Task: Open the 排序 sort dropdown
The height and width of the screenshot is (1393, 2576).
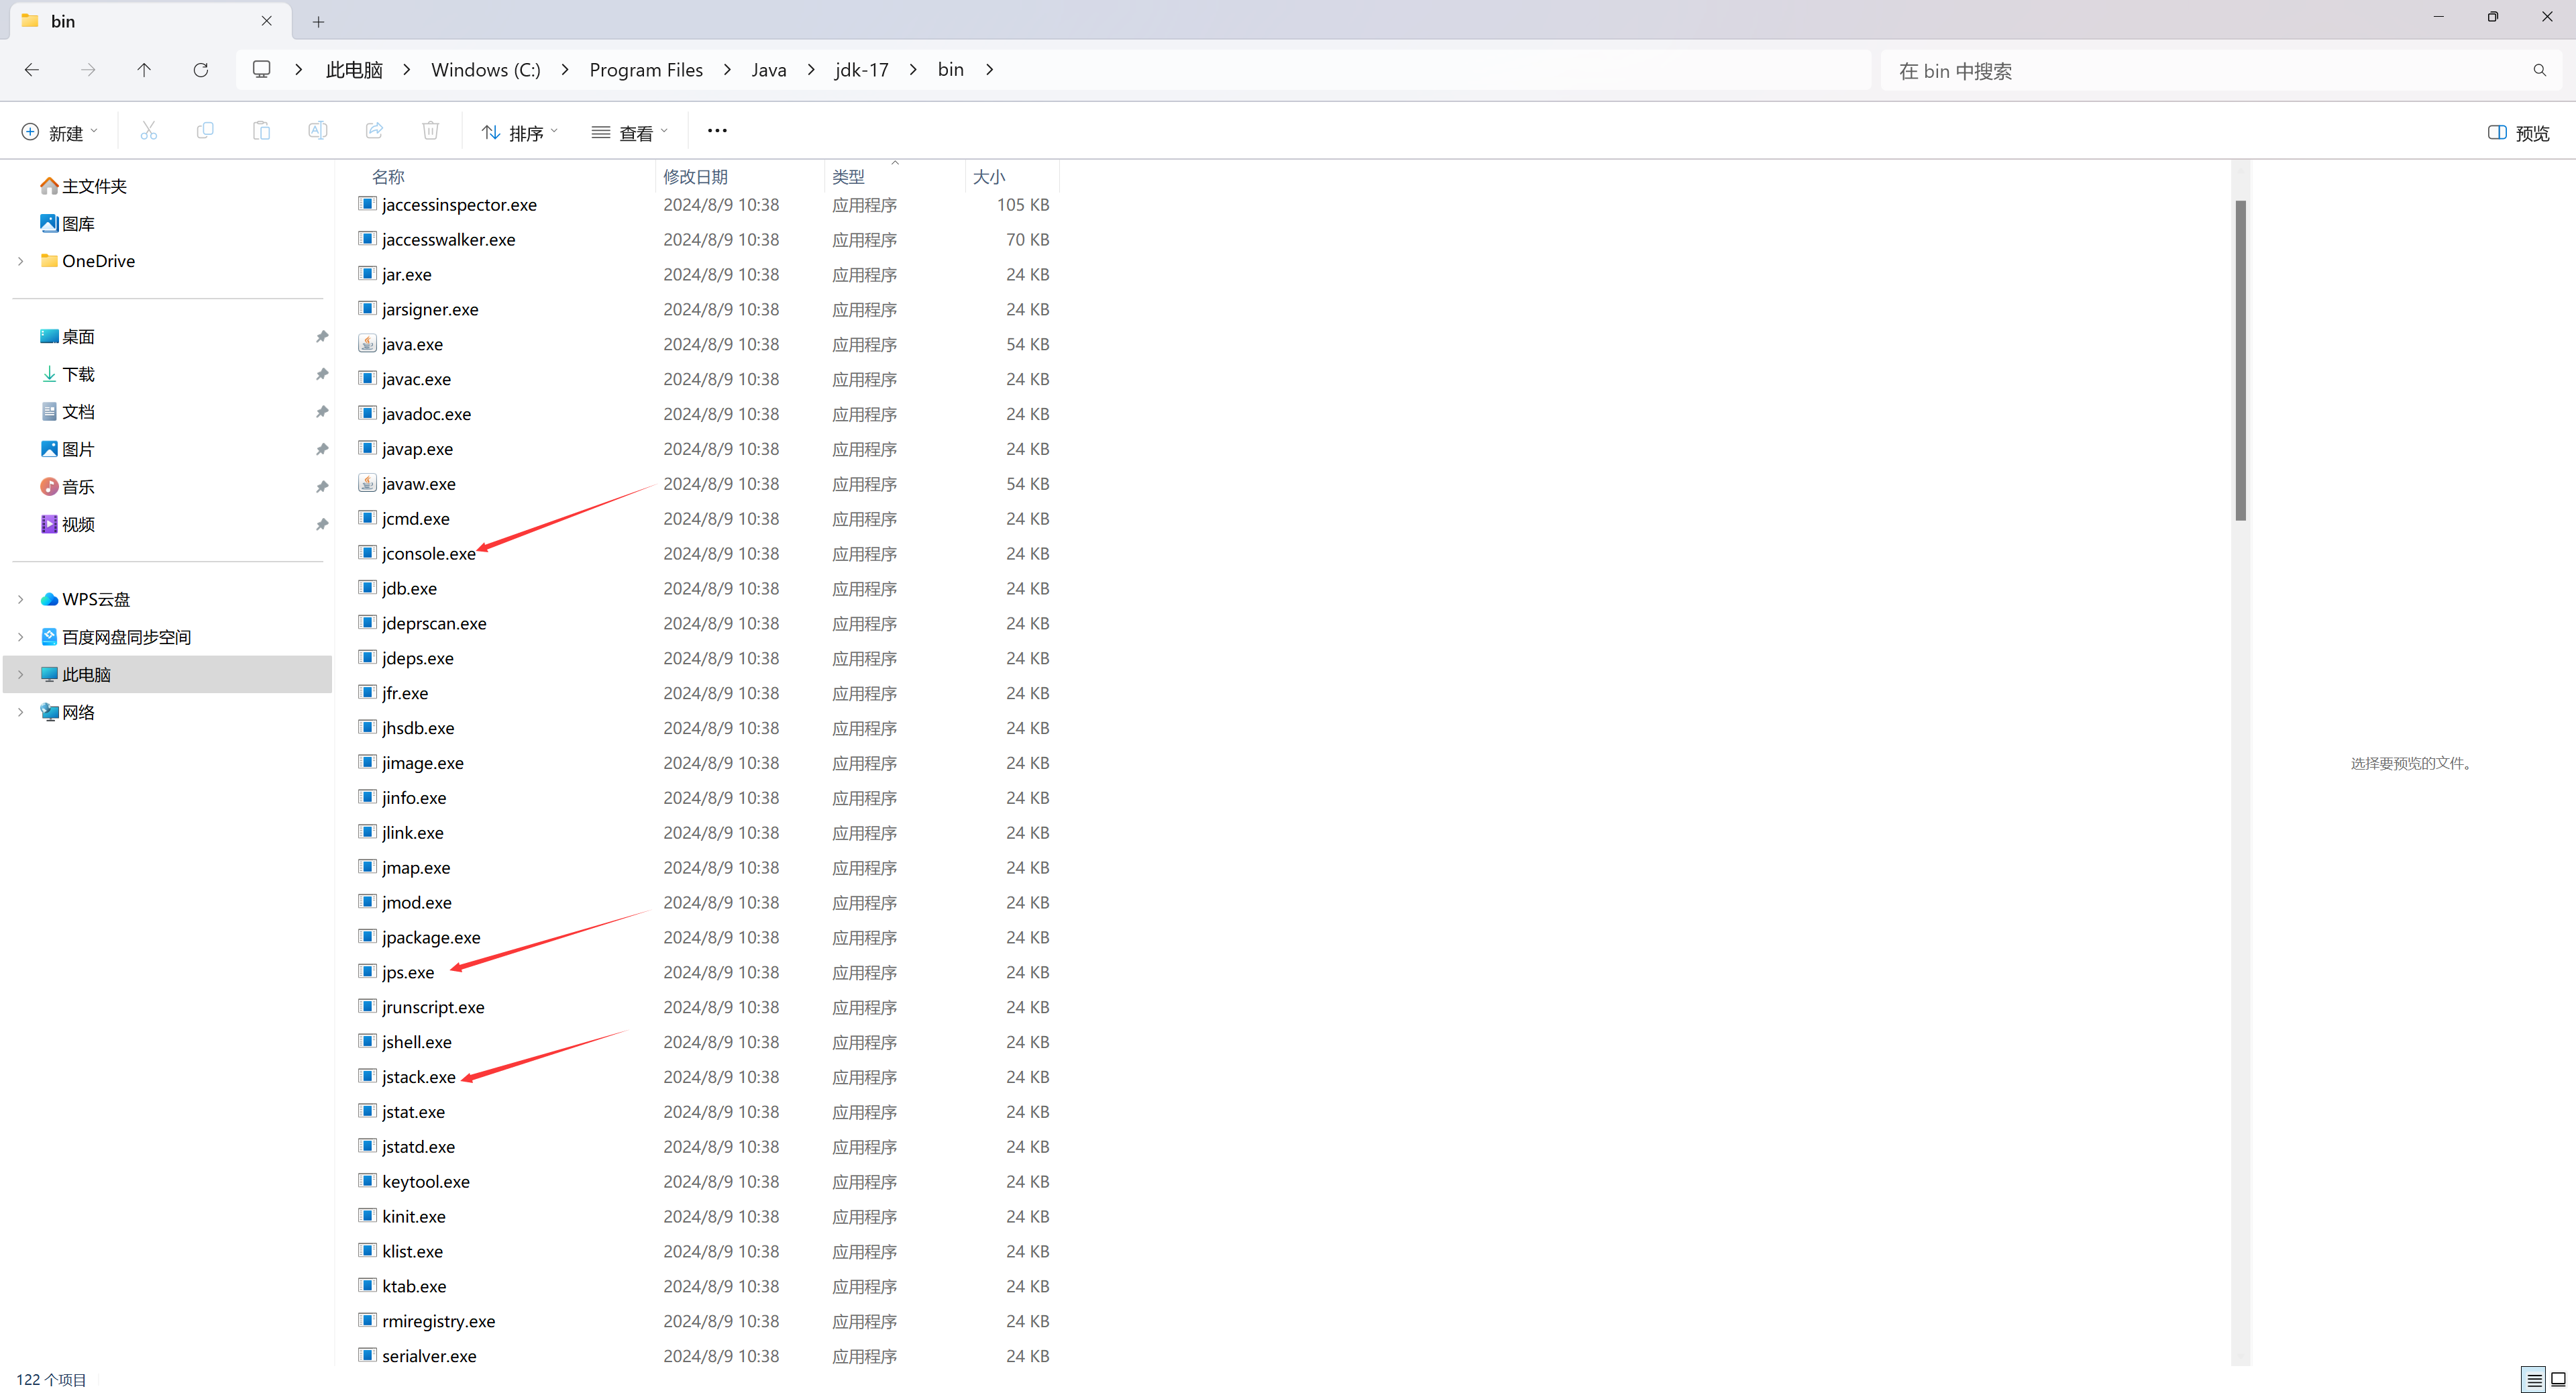Action: click(x=519, y=133)
